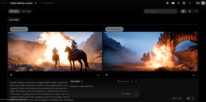
Task: Submit prompt with arrow send button
Action: 136,94
